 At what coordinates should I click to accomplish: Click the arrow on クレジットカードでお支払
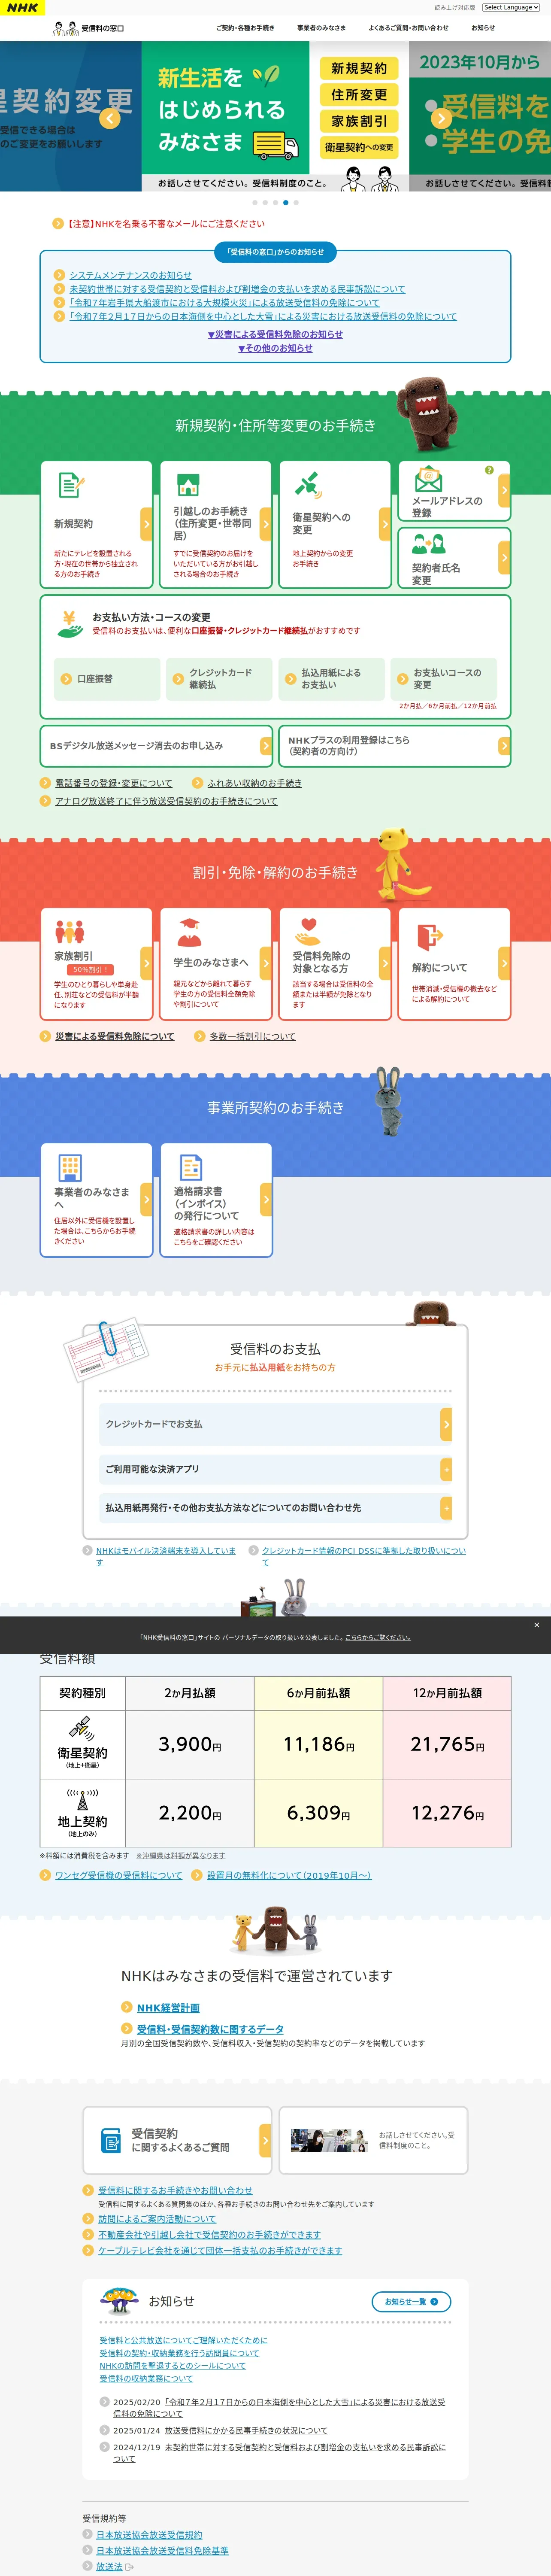(x=446, y=1424)
